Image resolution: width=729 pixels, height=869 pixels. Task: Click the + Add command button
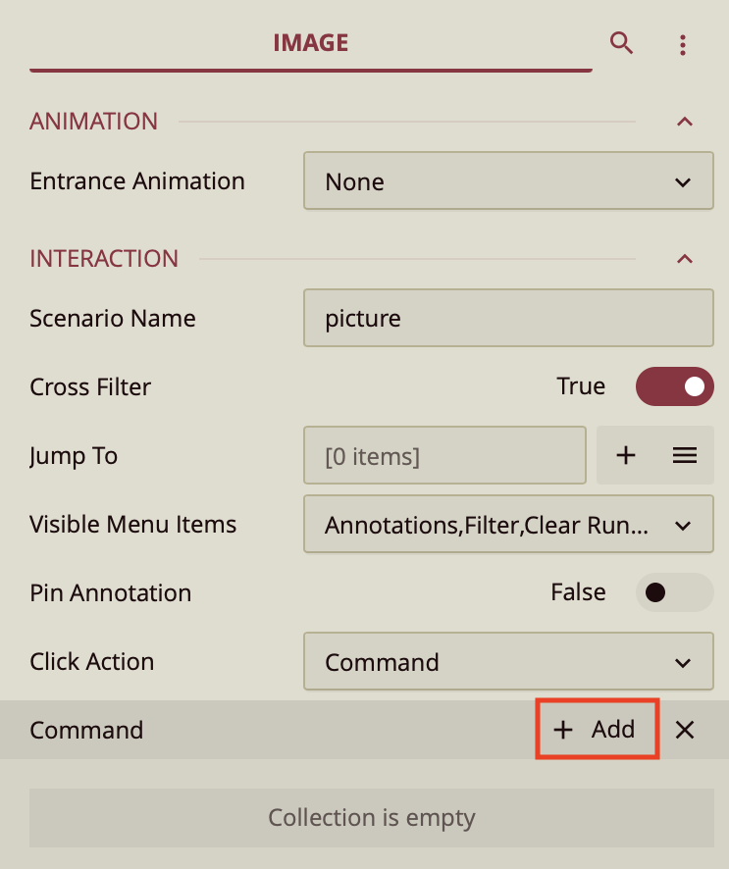[x=597, y=730]
